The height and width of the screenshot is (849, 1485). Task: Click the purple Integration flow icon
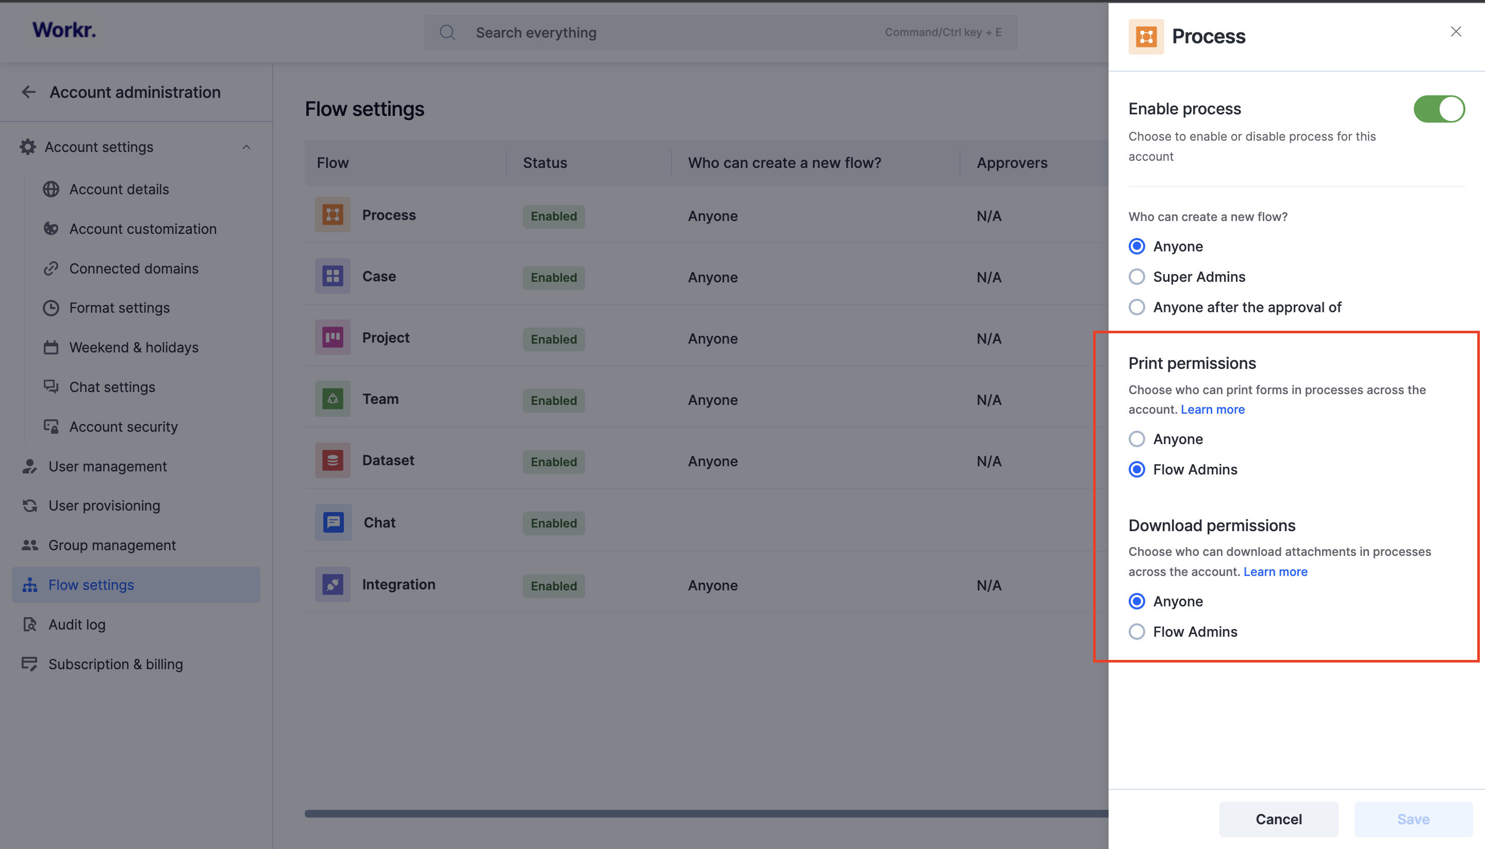pyautogui.click(x=333, y=584)
